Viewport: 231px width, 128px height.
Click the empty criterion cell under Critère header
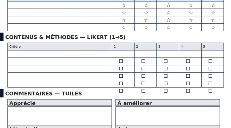click(59, 54)
